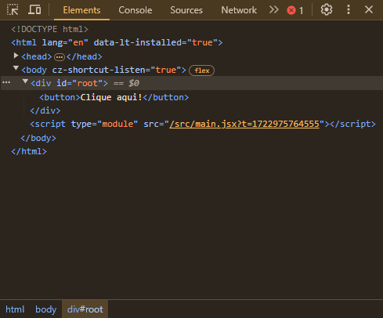The width and height of the screenshot is (383, 318).
Task: Select the closing /div tag row
Action: pos(45,110)
